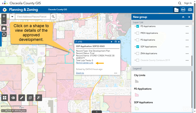196x113 pixels.
Task: Zoom out of the map
Action: [x=4, y=21]
